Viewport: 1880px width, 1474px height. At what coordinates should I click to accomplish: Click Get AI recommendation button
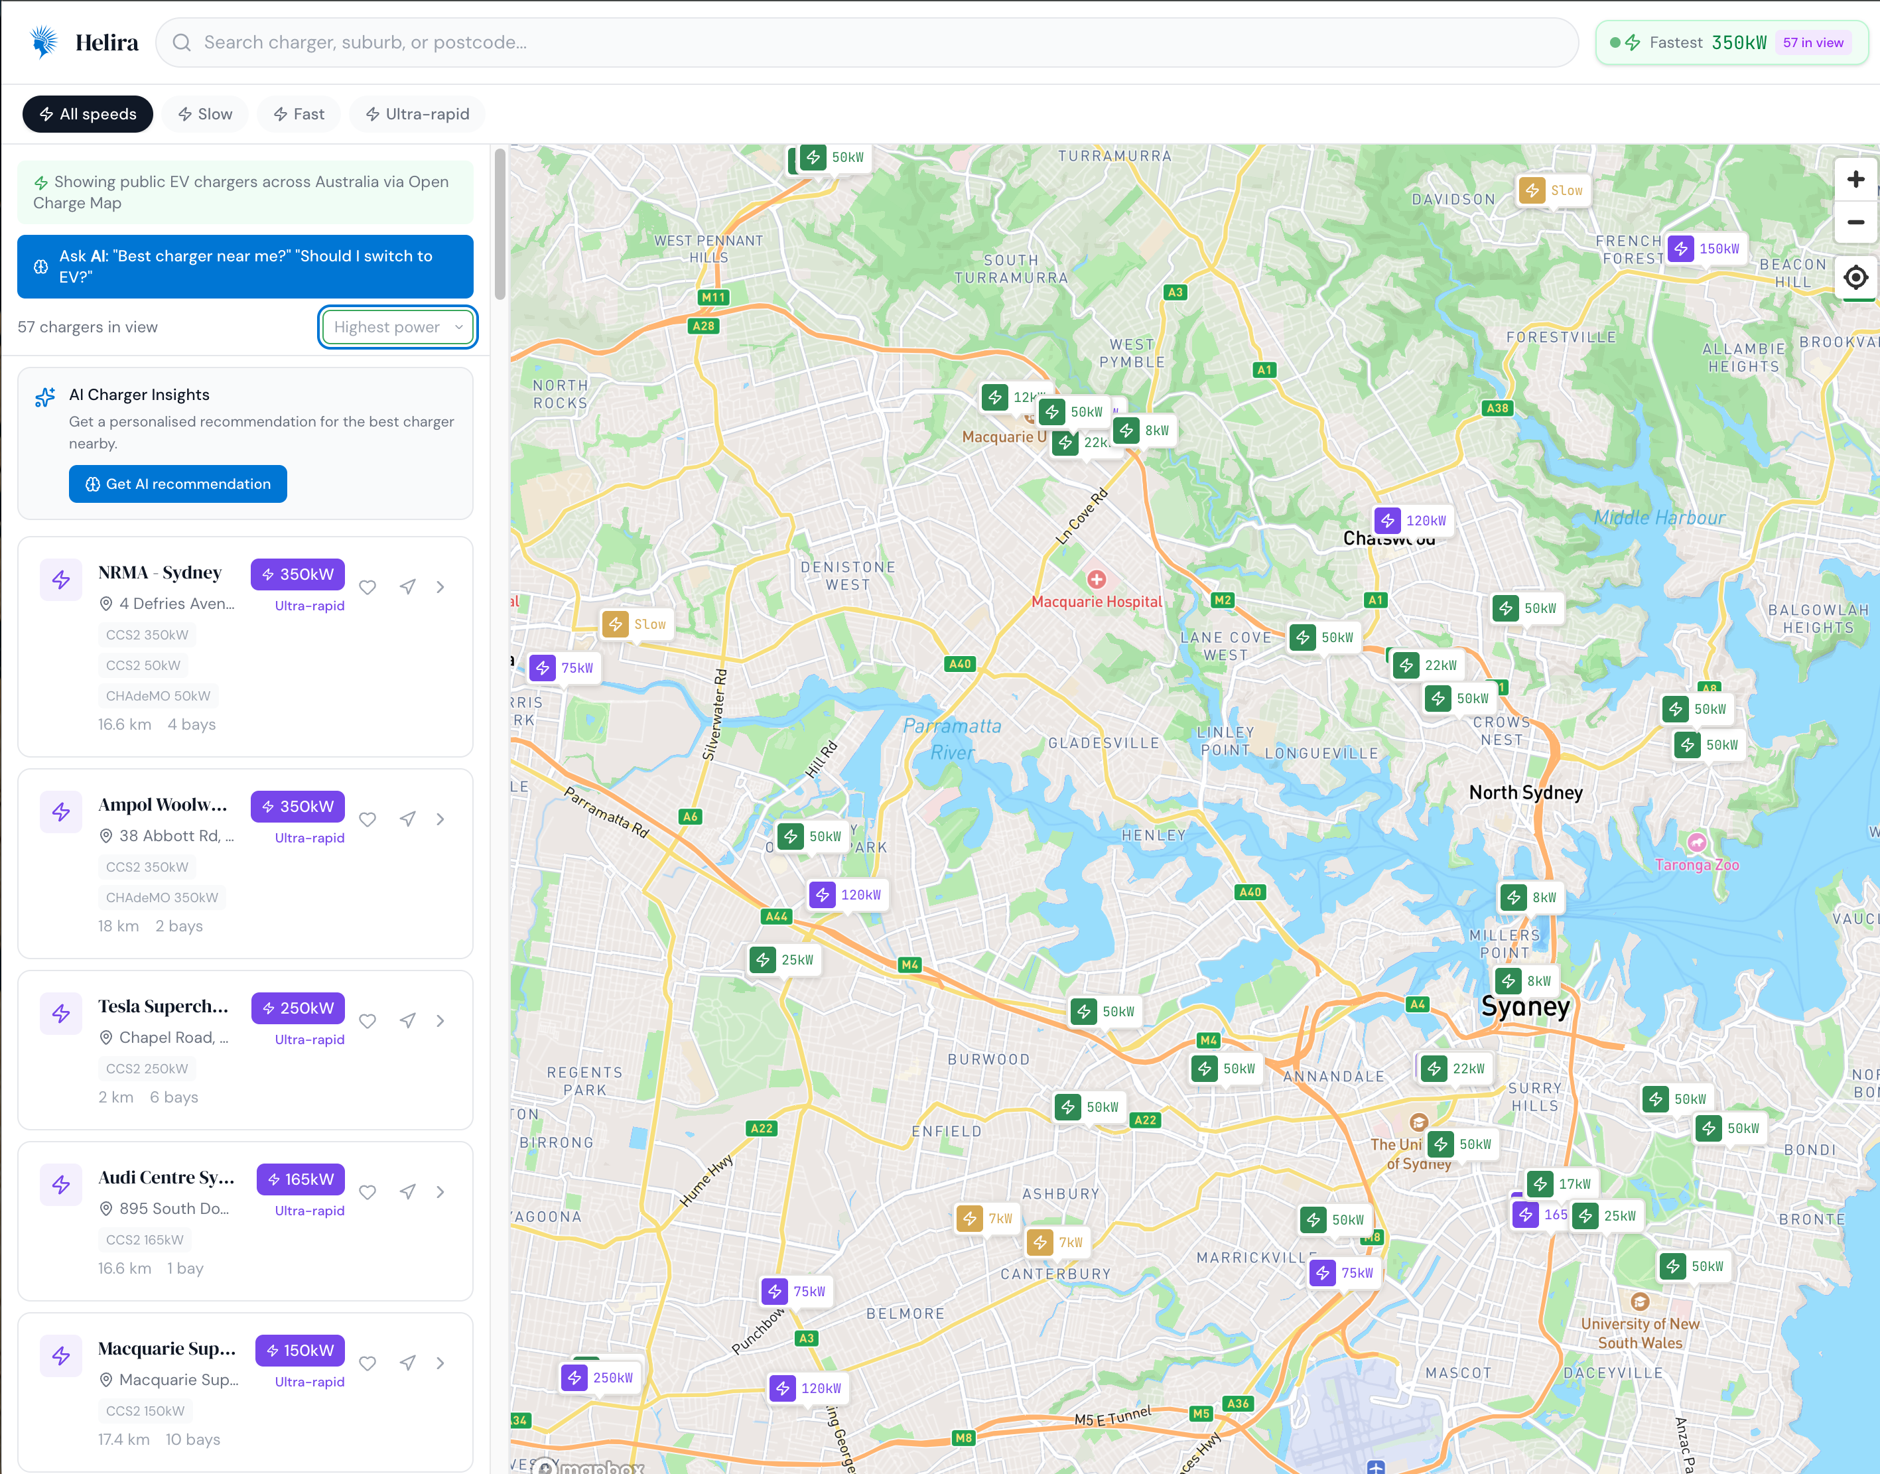(178, 484)
